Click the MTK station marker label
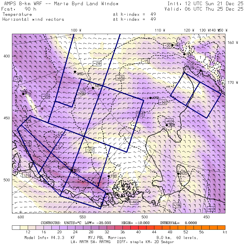The image size is (245, 245). [28, 94]
